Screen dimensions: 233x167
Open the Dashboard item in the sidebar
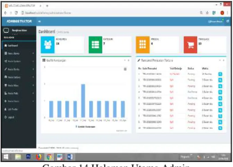tap(19, 46)
